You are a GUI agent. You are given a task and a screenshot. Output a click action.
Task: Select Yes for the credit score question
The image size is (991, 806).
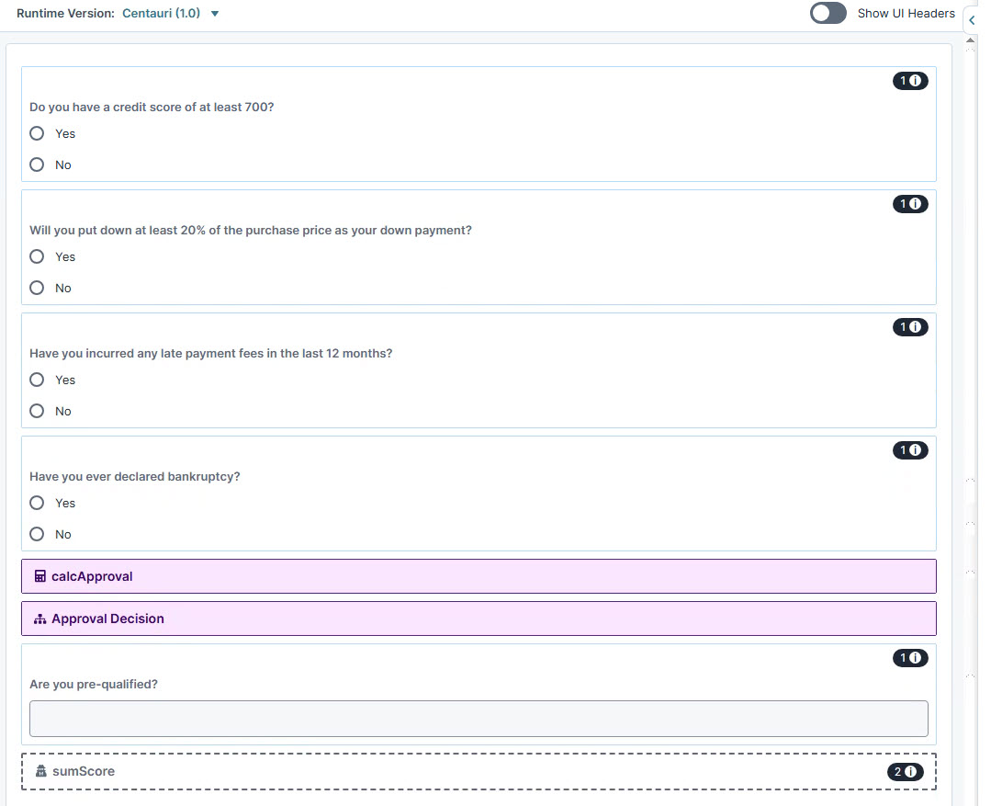(x=37, y=132)
